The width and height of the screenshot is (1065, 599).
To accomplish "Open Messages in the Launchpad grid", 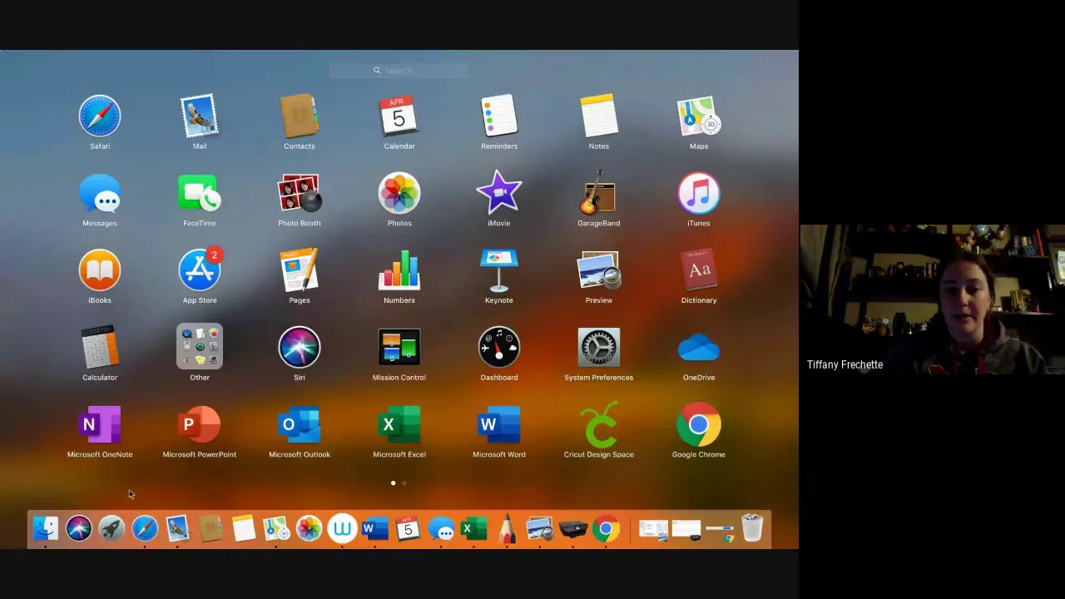I will [100, 194].
